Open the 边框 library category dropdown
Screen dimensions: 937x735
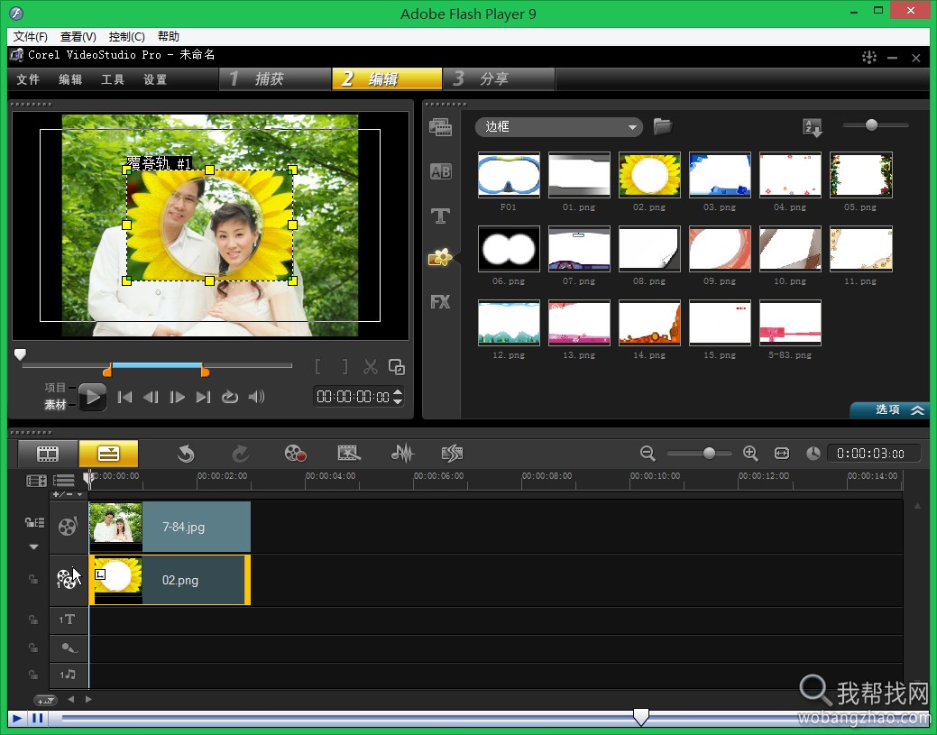click(559, 126)
